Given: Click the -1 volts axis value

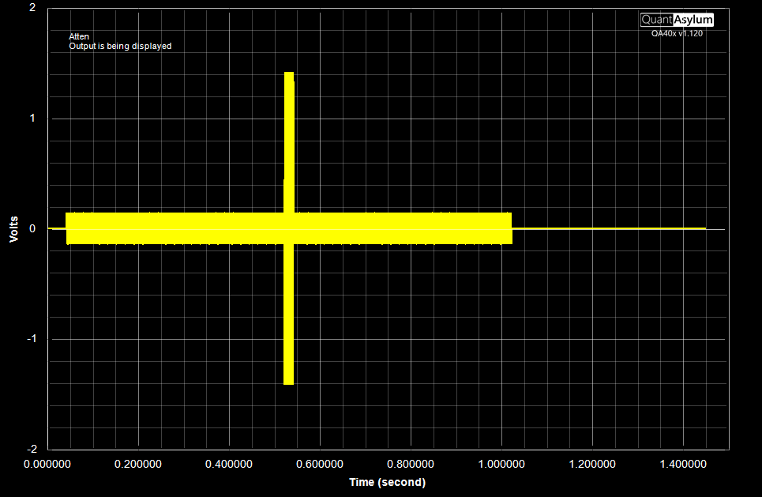Looking at the screenshot, I should (31, 338).
